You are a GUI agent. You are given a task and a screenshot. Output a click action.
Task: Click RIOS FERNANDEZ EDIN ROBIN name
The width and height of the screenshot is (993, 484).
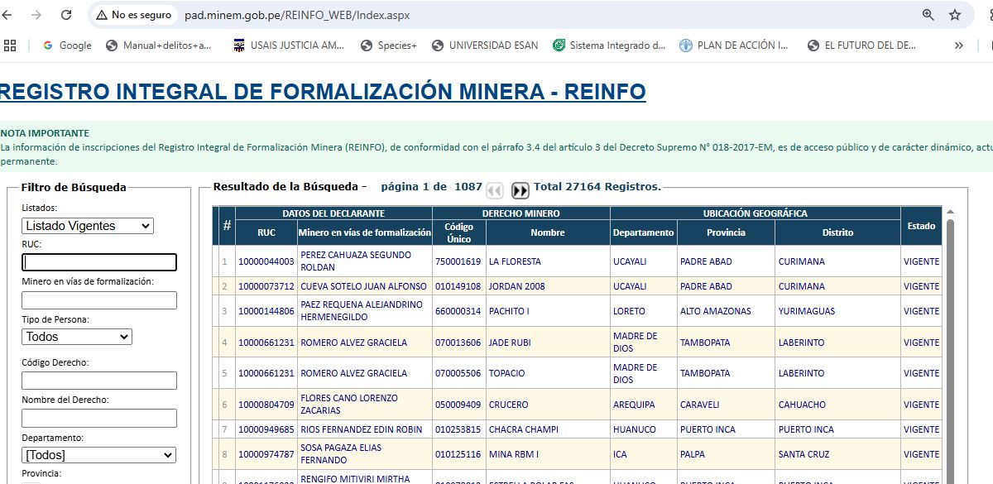tap(361, 429)
